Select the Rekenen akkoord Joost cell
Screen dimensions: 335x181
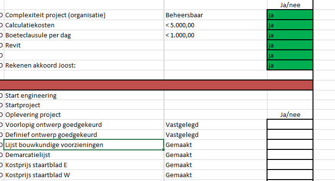coord(84,65)
